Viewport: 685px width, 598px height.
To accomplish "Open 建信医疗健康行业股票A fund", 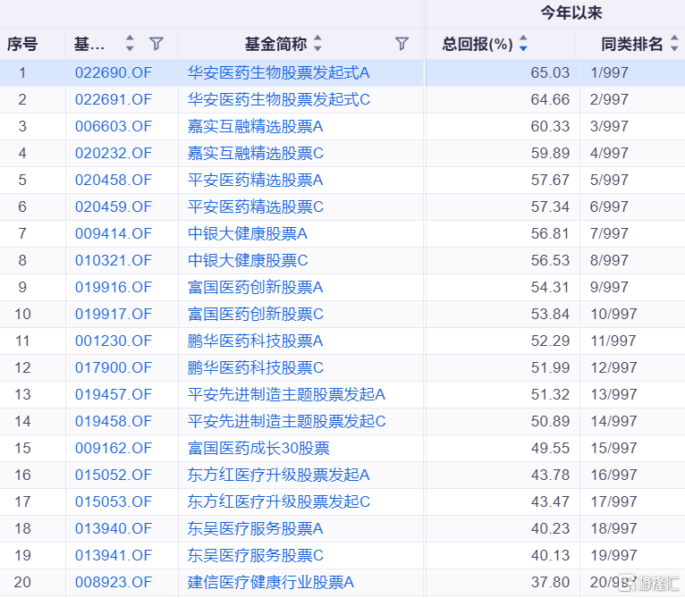I will (271, 582).
